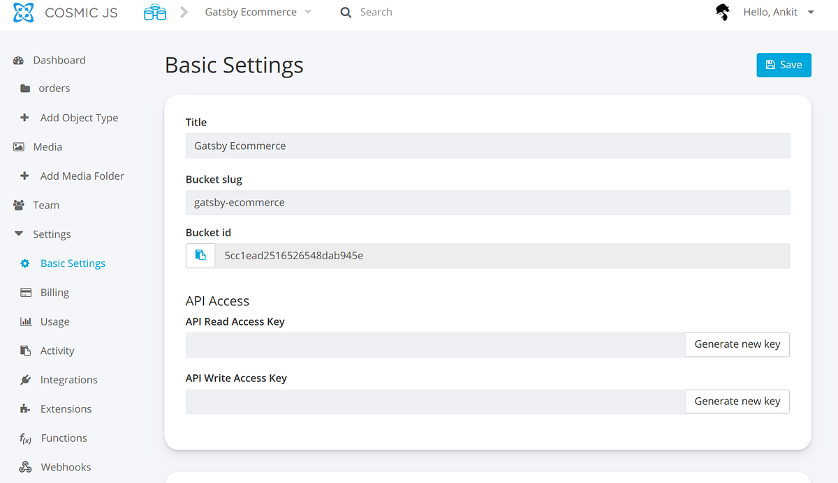Generate new API Read Access key
This screenshot has width=838, height=483.
click(737, 344)
